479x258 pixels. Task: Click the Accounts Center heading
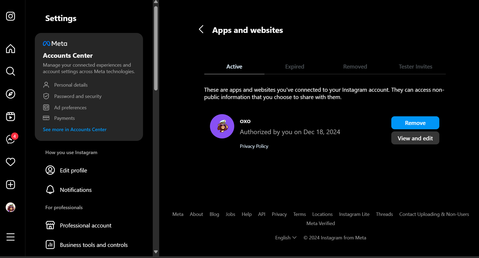[68, 56]
